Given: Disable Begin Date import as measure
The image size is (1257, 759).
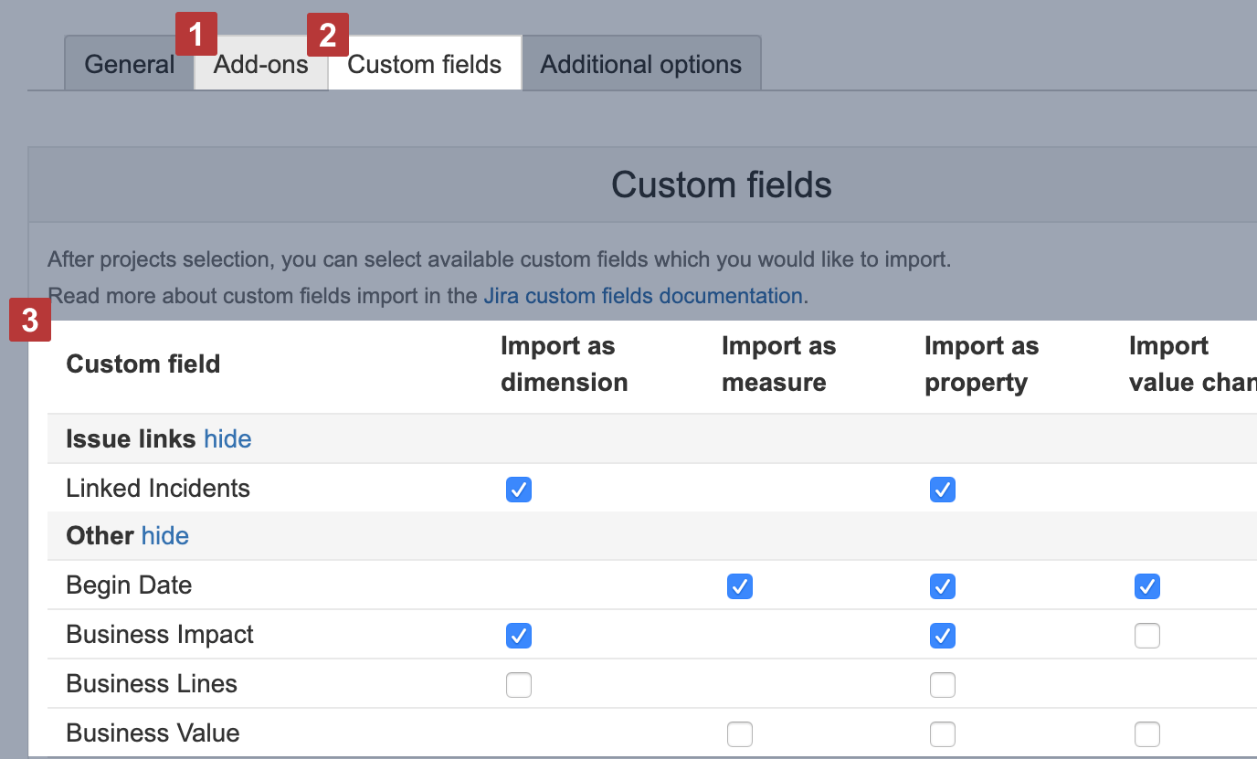Looking at the screenshot, I should click(740, 586).
